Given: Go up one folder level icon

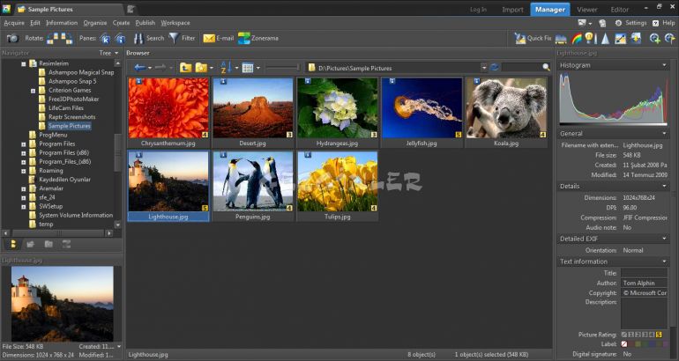Looking at the screenshot, I should pyautogui.click(x=186, y=68).
